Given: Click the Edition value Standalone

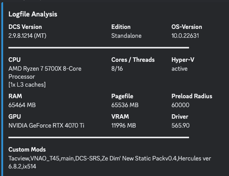Looking at the screenshot, I should click(126, 36).
